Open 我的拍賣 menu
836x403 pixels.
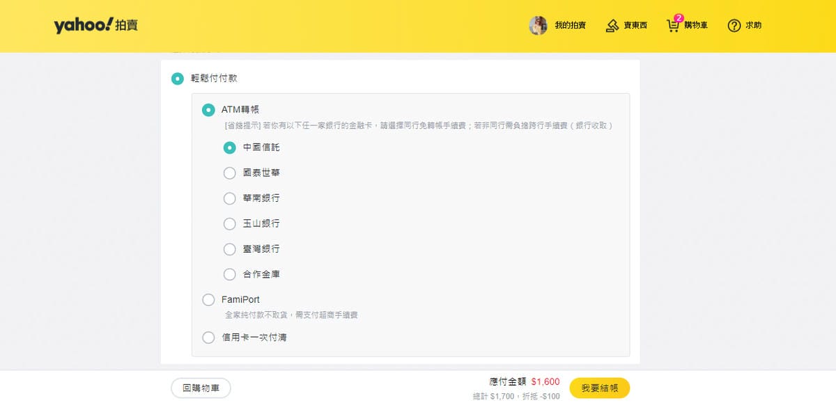coord(570,26)
